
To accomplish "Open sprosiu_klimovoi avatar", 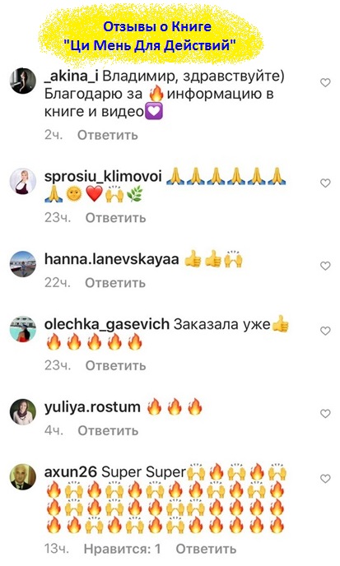I will pos(23,182).
